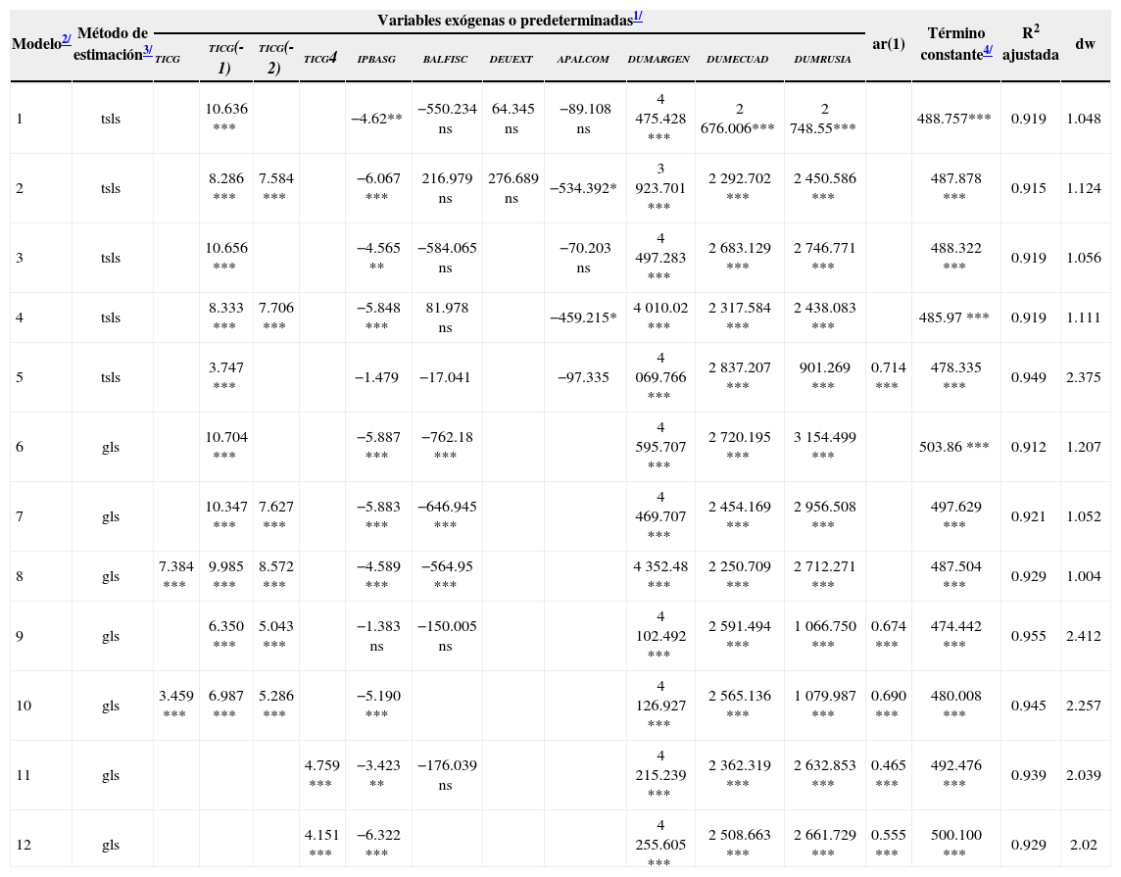Click the DEUEXT column header
The height and width of the screenshot is (877, 1121).
[x=511, y=60]
